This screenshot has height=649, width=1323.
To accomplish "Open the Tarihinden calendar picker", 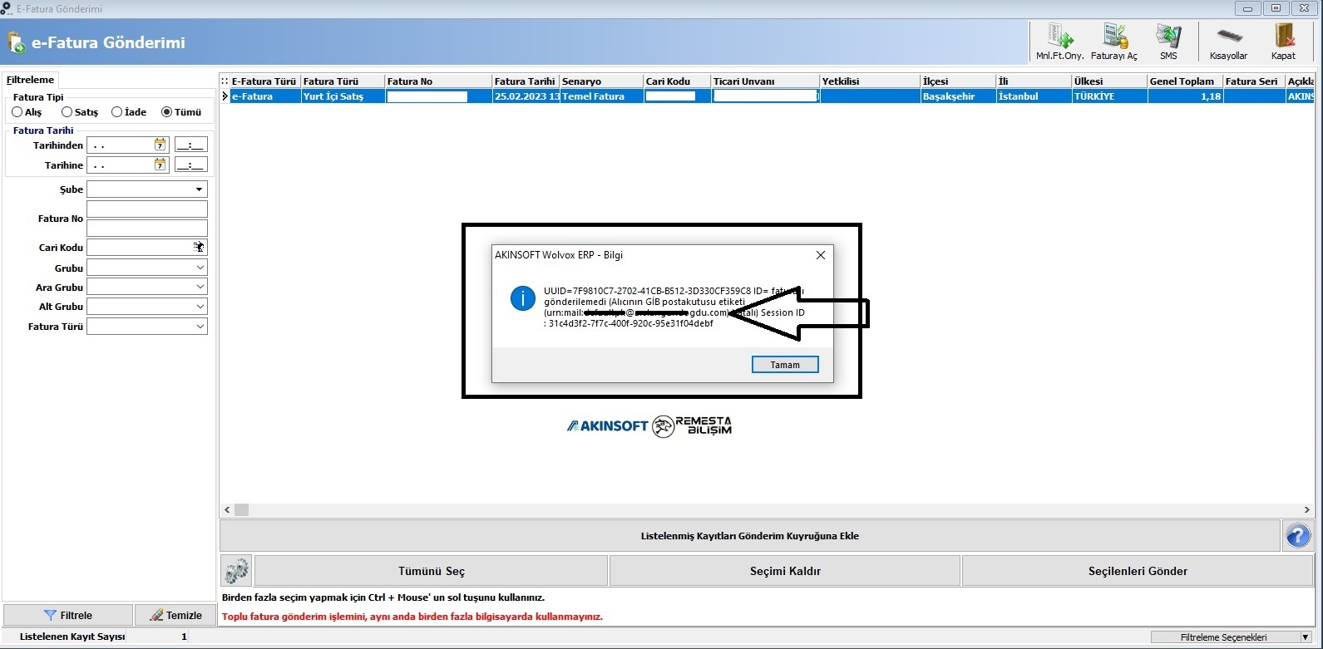I will 160,145.
